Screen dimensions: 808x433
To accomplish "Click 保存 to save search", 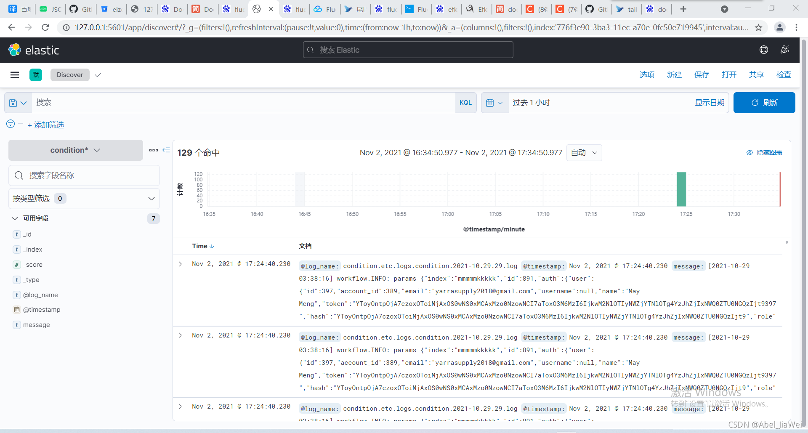I will coord(702,75).
